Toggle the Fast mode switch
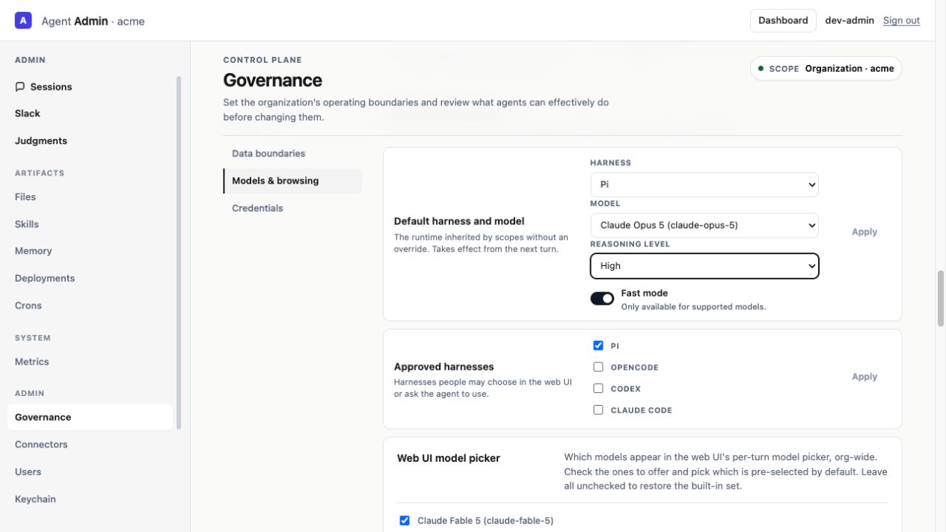Screen dimensions: 946x532 pos(602,299)
